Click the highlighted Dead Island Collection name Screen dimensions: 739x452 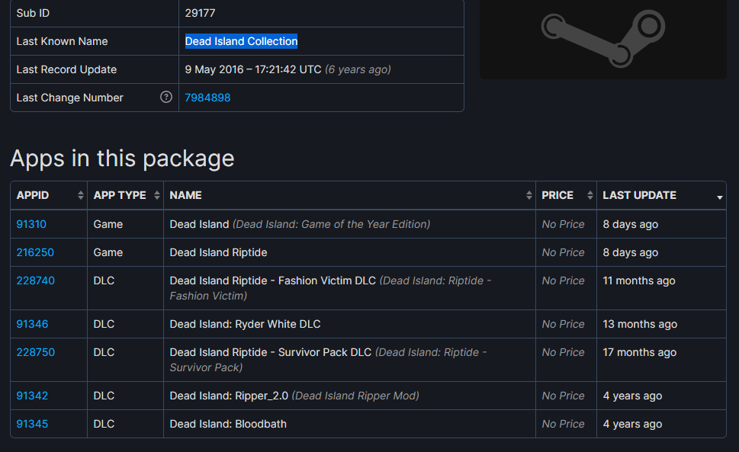pyautogui.click(x=241, y=41)
